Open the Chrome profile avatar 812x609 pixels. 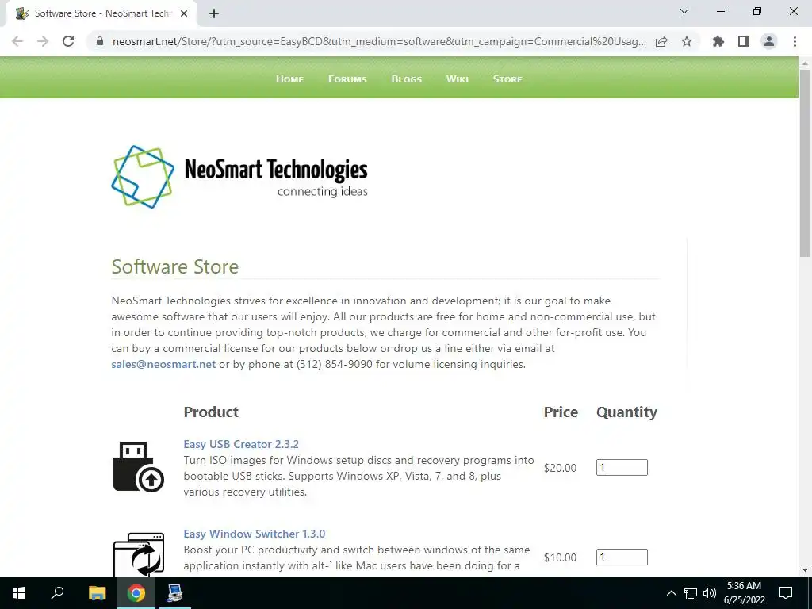769,41
